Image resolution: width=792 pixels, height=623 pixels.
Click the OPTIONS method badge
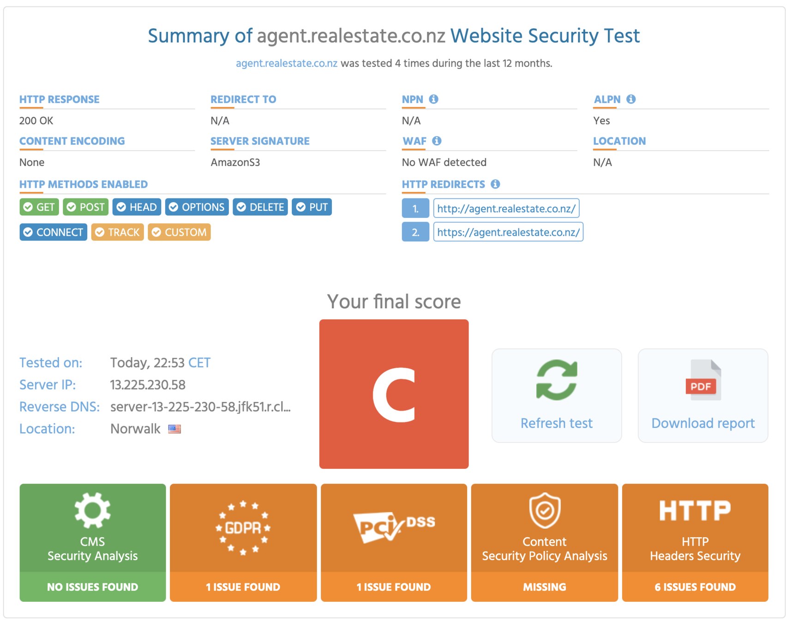(x=197, y=207)
